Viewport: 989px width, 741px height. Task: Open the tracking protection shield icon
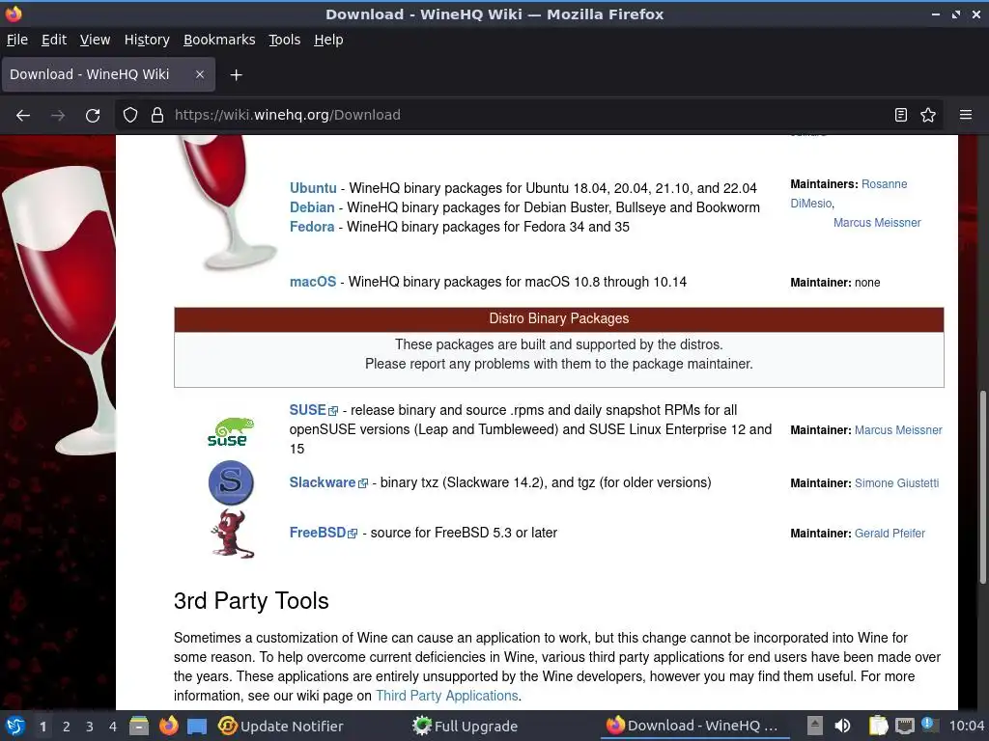130,115
